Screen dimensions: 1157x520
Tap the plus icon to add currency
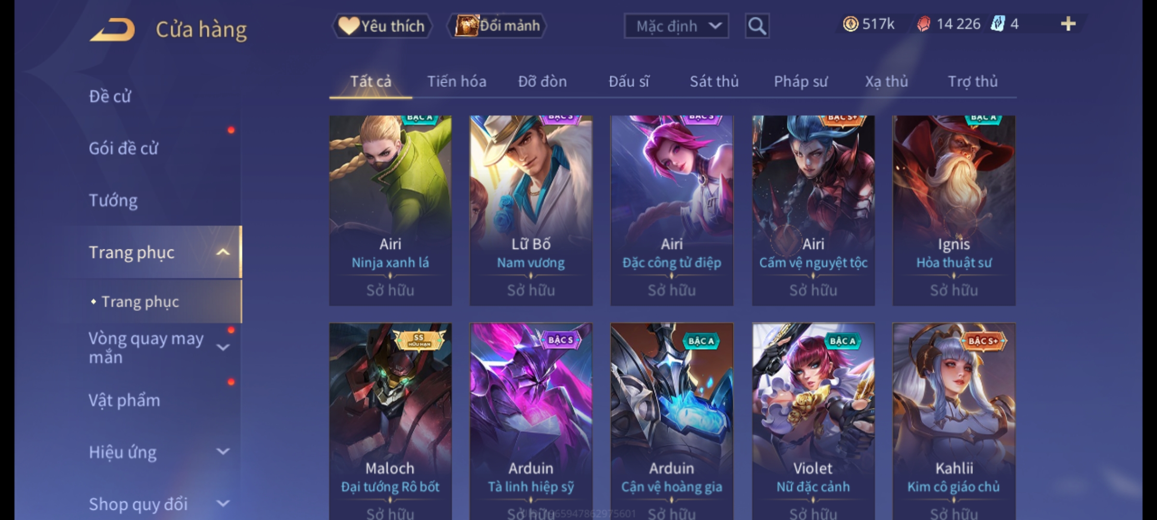[1068, 24]
